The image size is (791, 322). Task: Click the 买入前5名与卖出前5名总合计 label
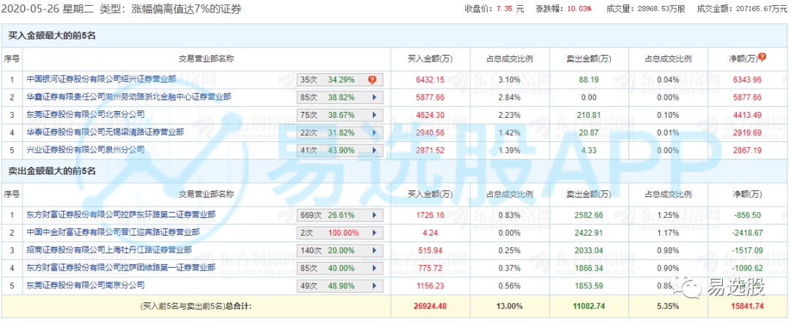click(x=196, y=305)
